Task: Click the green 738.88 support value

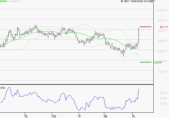Action: pyautogui.click(x=158, y=62)
